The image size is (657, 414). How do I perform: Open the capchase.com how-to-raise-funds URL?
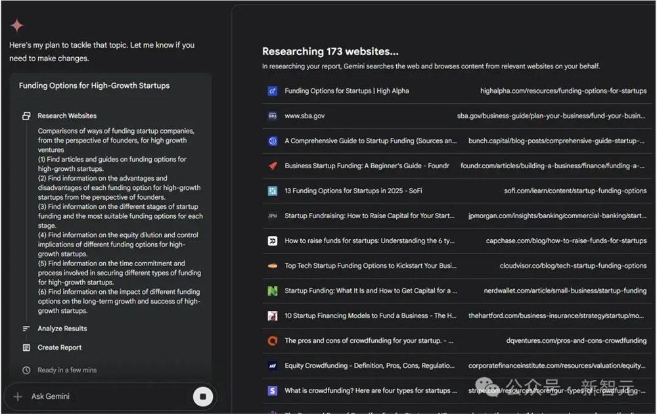pos(566,241)
